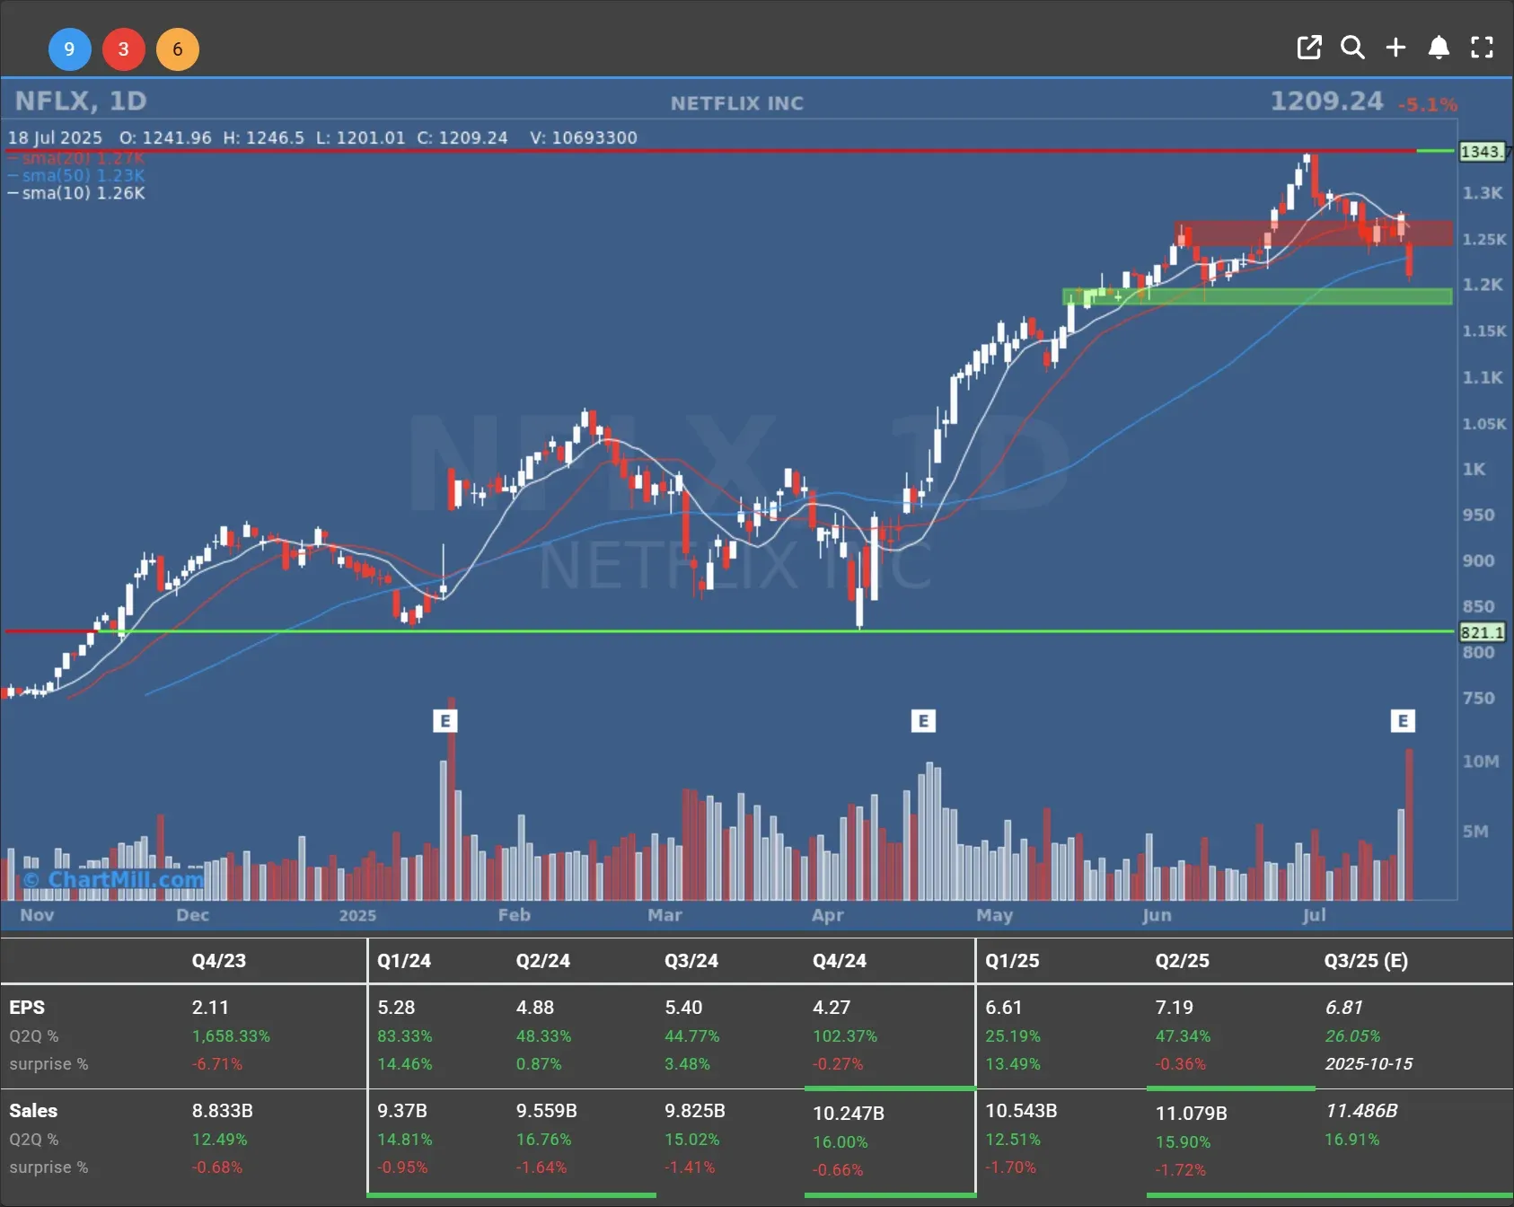
Task: Click the Q4/24 column header
Action: coord(840,960)
